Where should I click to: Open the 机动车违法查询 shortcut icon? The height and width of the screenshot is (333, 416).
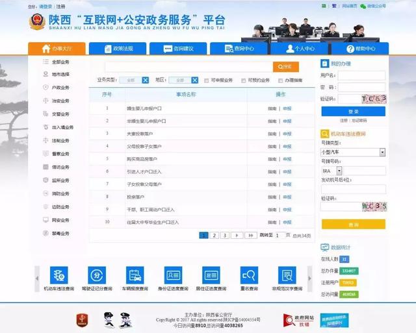click(59, 275)
